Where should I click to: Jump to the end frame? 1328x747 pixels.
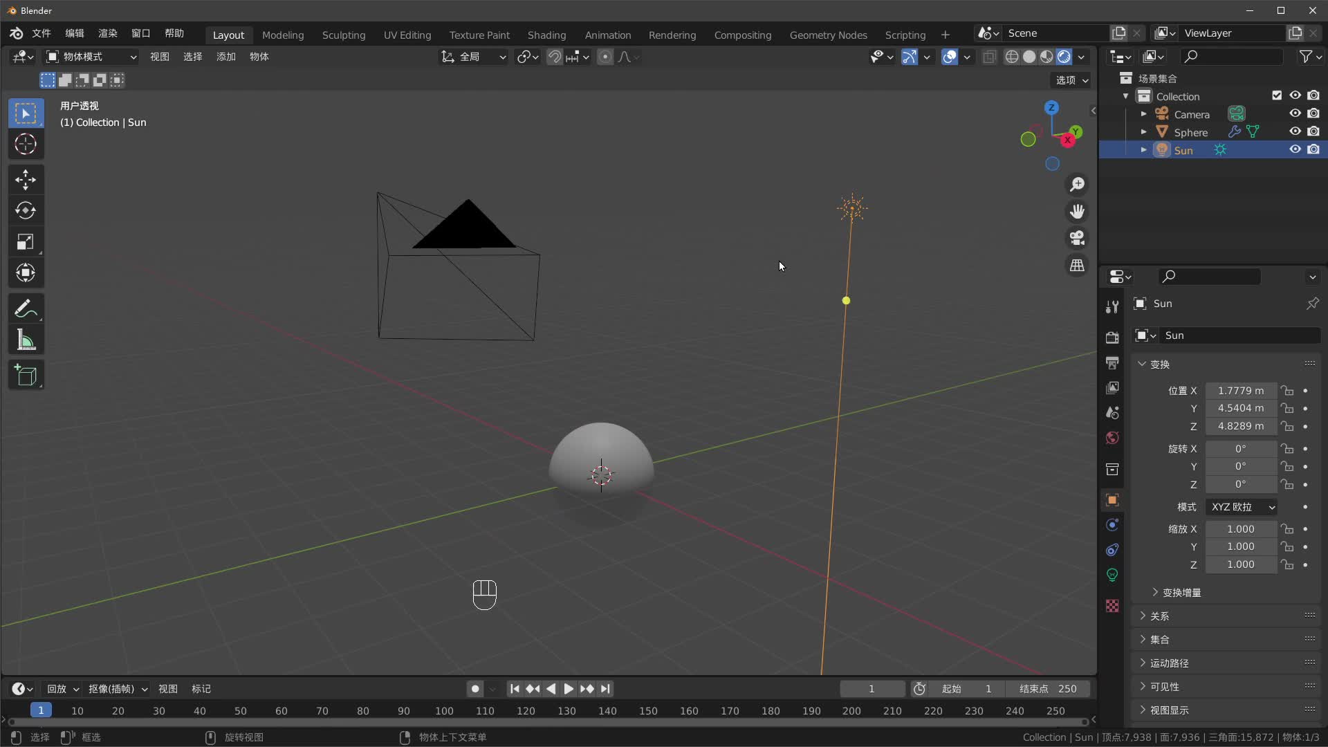pyautogui.click(x=605, y=689)
